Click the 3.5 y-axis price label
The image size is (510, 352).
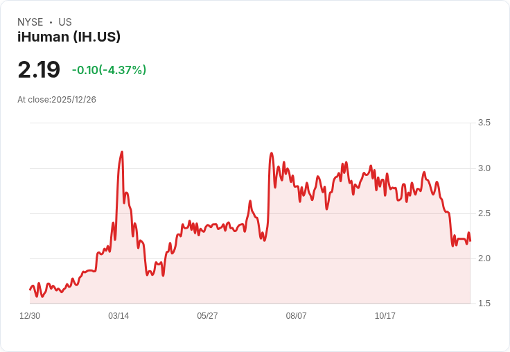pos(484,123)
